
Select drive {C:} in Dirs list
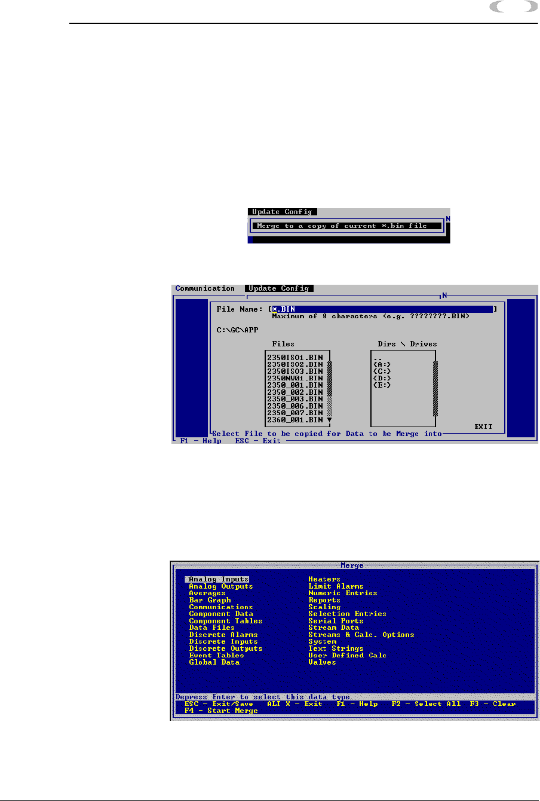pyautogui.click(x=382, y=371)
